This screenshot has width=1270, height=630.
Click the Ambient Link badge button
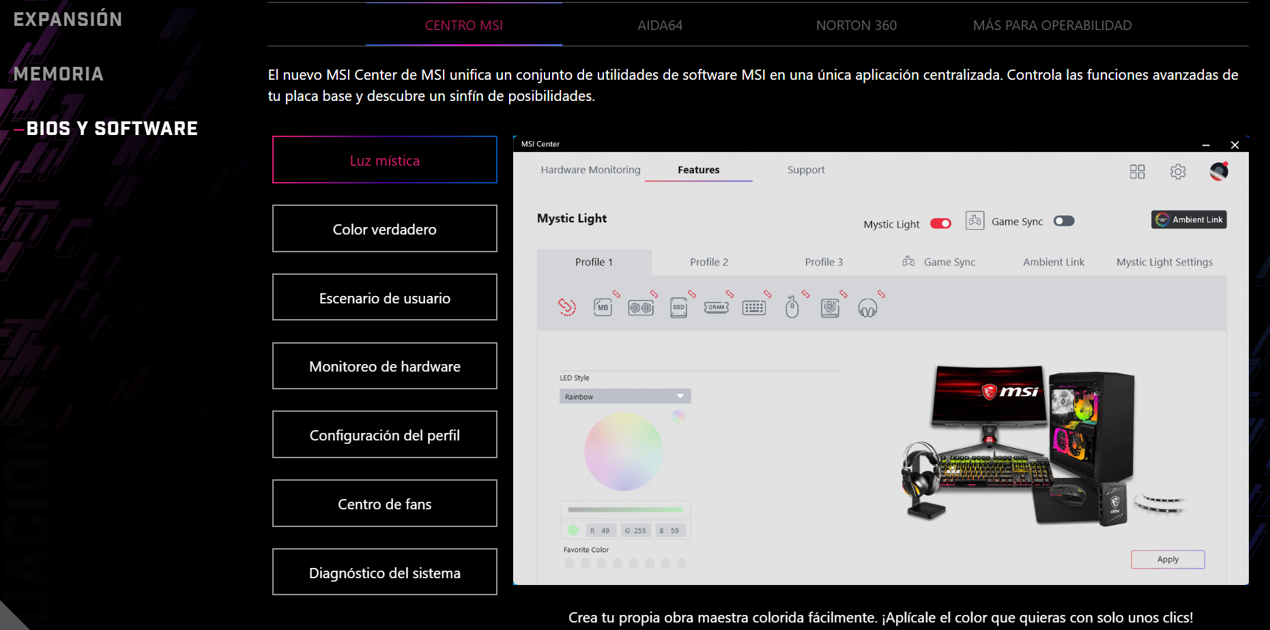(x=1189, y=220)
